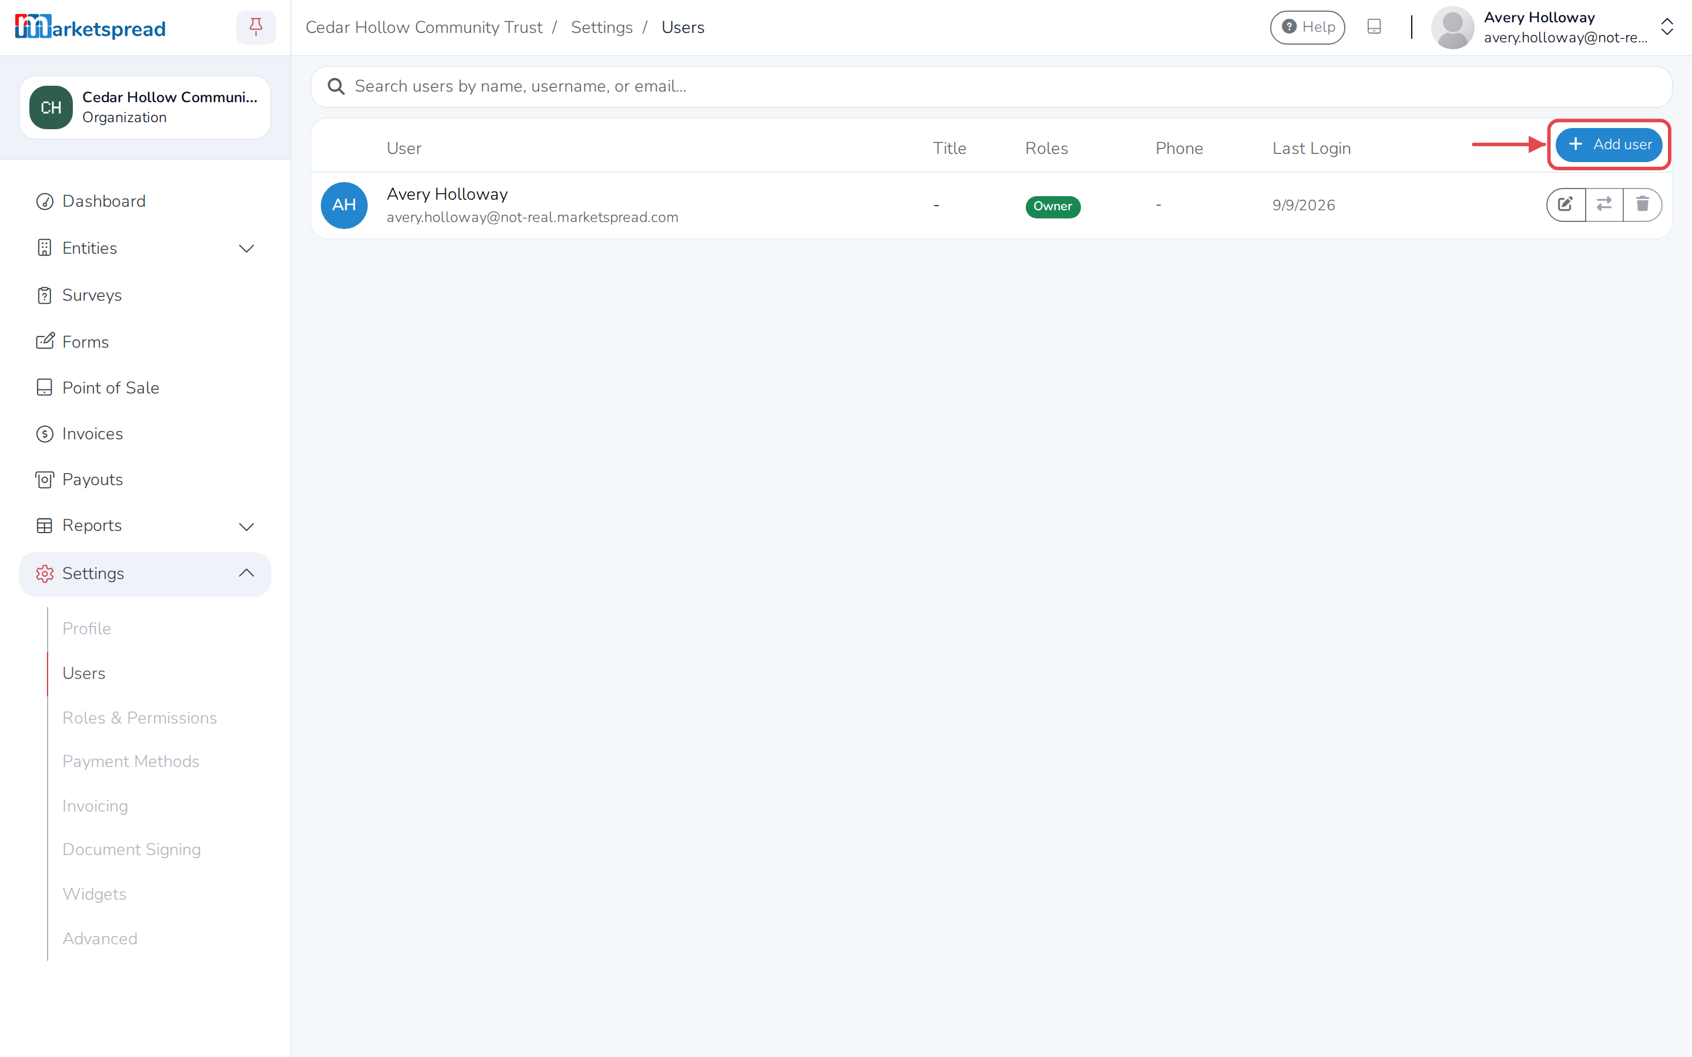Image resolution: width=1692 pixels, height=1057 pixels.
Task: Open Roles & Permissions settings
Action: coord(140,718)
